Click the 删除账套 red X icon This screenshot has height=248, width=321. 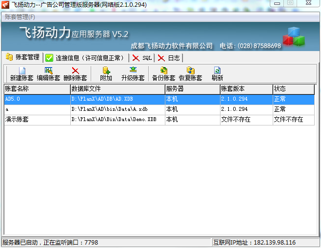coord(75,71)
